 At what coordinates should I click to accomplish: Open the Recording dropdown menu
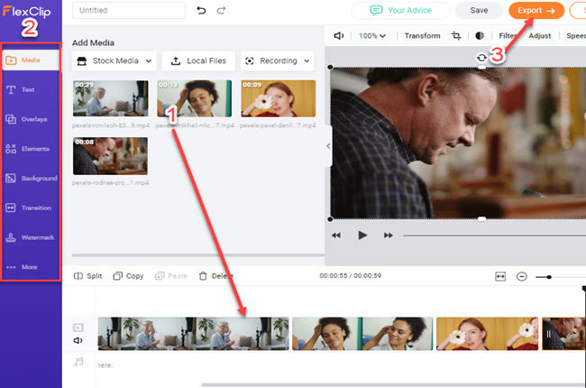(277, 61)
